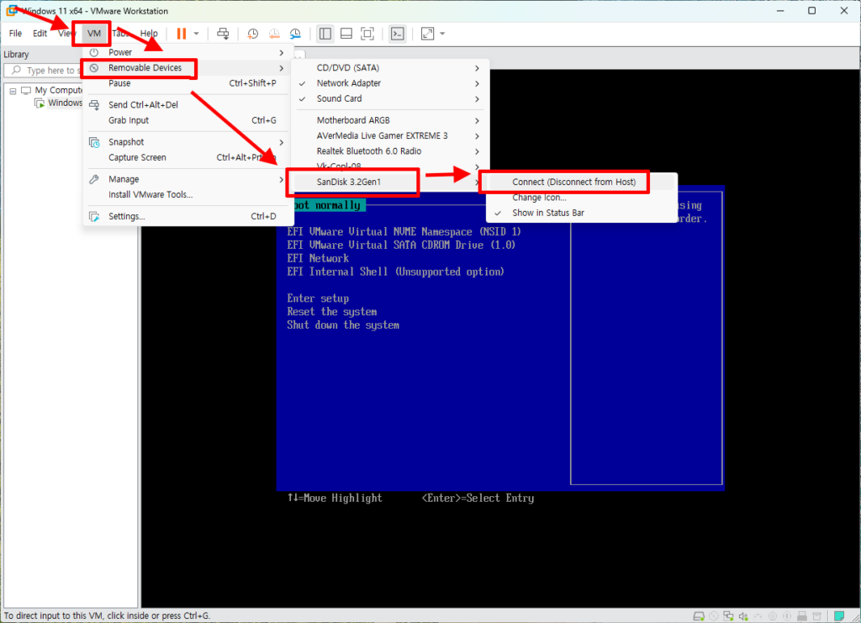Click the Send Ctrl+Alt+Del toolbar icon
861x623 pixels.
pos(223,34)
